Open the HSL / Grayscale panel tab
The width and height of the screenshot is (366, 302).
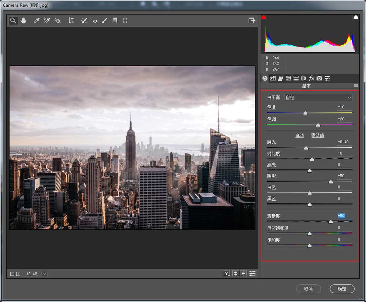coord(288,78)
